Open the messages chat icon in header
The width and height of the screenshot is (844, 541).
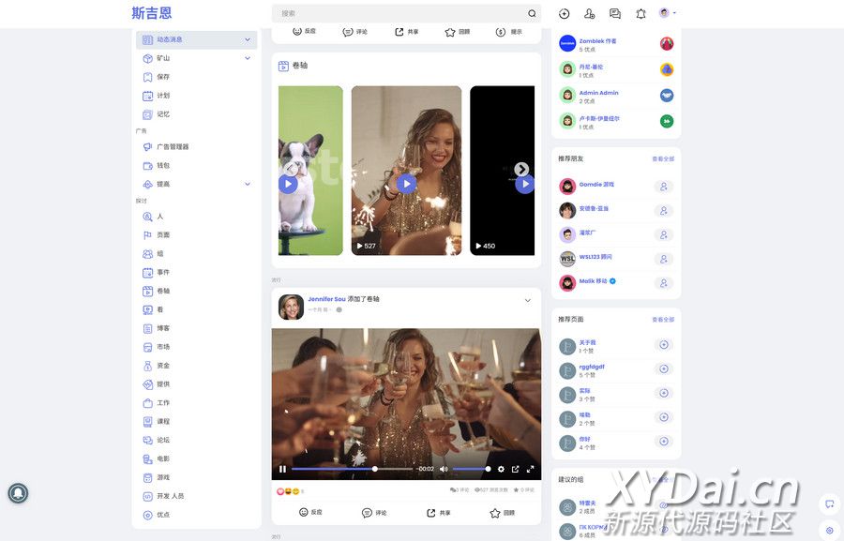coord(615,14)
